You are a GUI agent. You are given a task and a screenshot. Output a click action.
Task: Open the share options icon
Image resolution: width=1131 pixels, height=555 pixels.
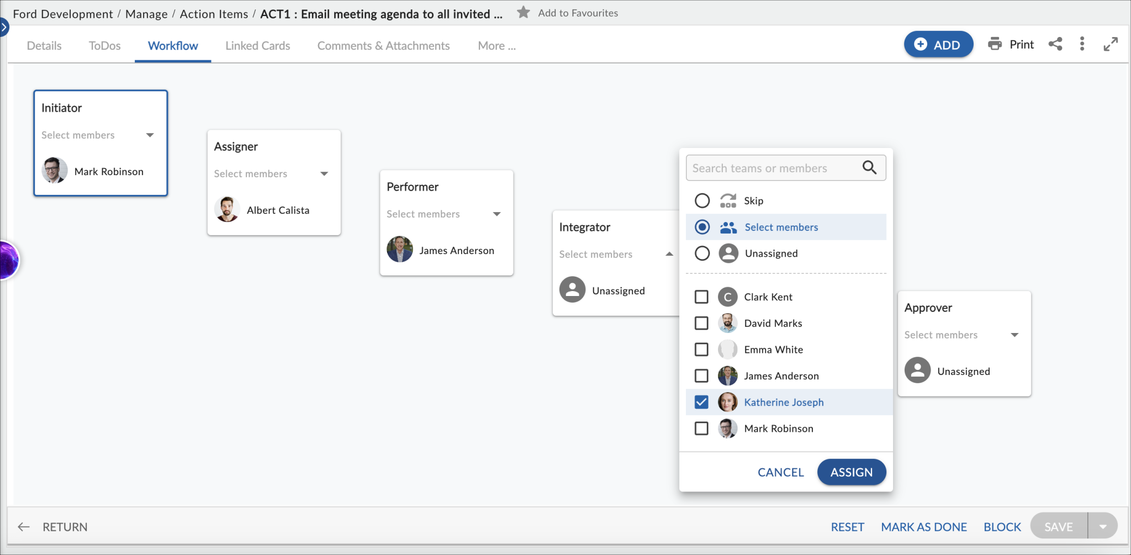(1055, 44)
